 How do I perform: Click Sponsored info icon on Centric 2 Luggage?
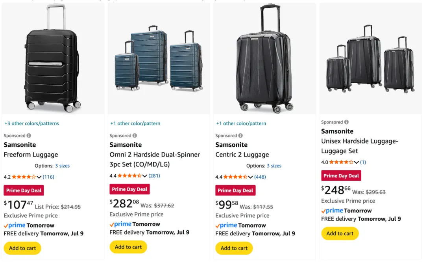240,136
